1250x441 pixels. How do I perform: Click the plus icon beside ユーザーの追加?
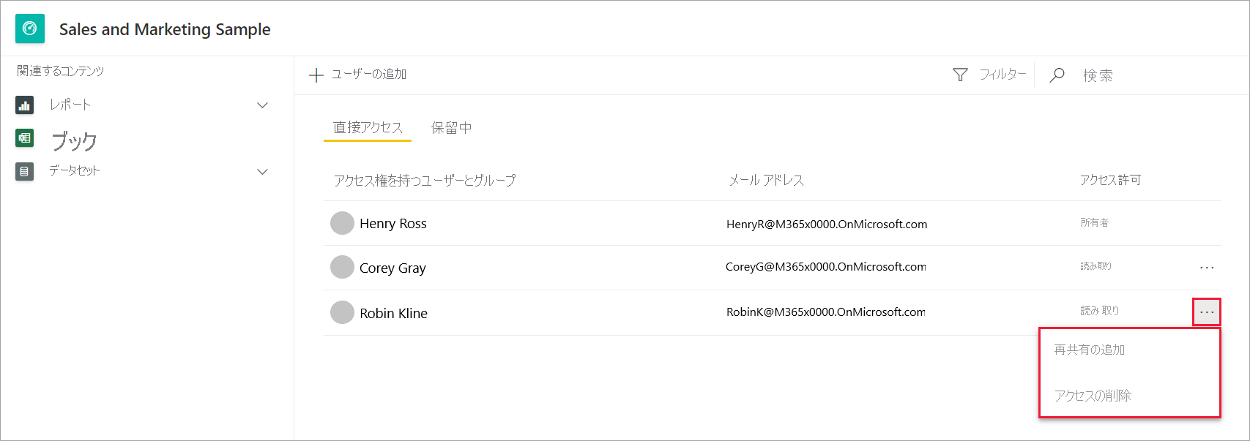pos(316,75)
